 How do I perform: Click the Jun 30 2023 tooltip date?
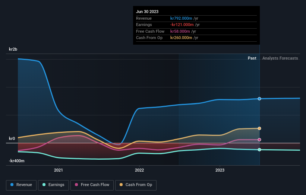pos(147,12)
